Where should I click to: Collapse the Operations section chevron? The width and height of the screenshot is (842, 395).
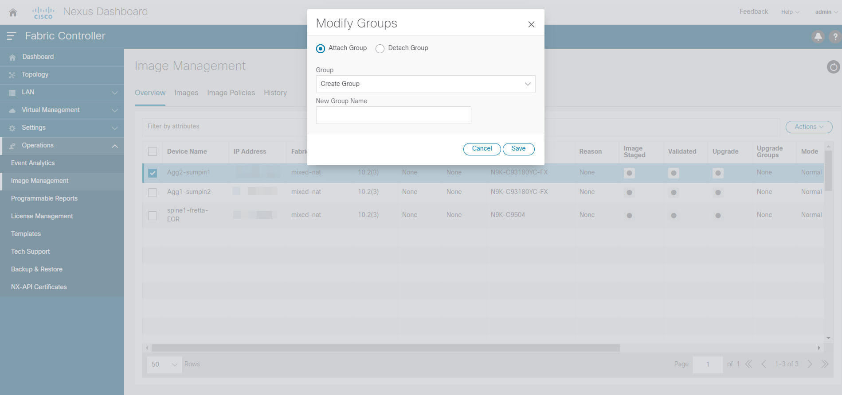pos(115,146)
